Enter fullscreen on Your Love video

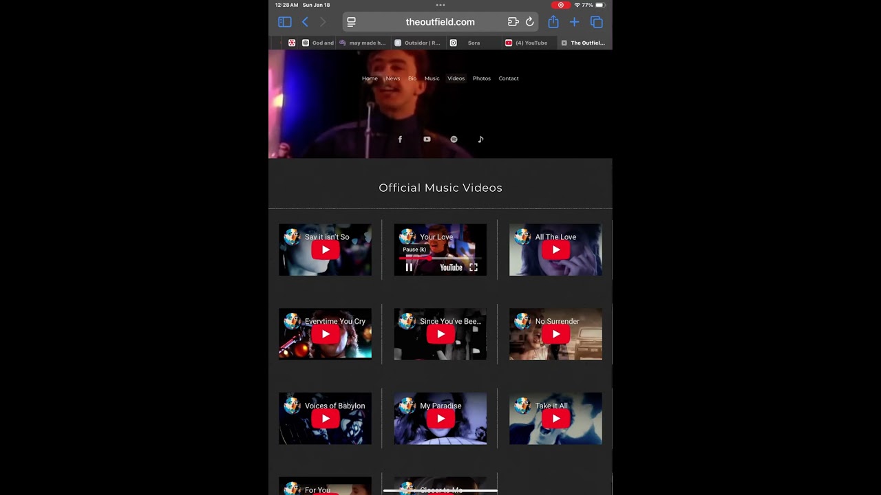(x=474, y=267)
